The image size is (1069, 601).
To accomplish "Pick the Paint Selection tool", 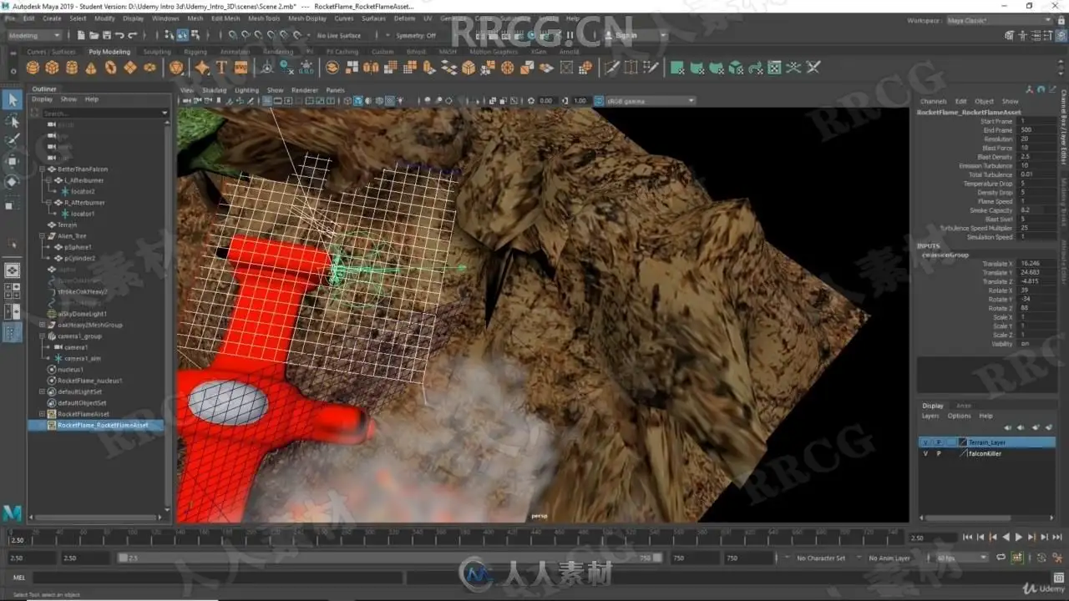I will [12, 140].
